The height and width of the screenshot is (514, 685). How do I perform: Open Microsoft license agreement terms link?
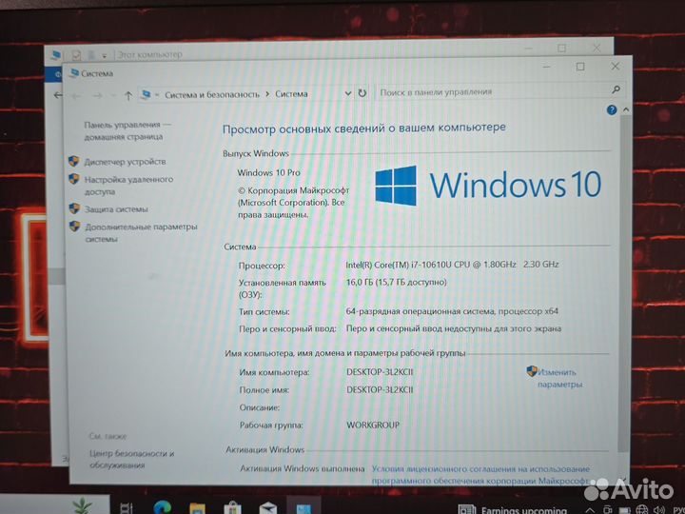coord(480,475)
